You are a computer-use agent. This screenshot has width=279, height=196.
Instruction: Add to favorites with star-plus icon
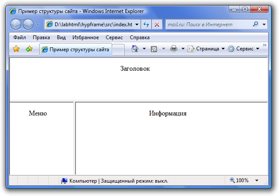[x=29, y=49]
